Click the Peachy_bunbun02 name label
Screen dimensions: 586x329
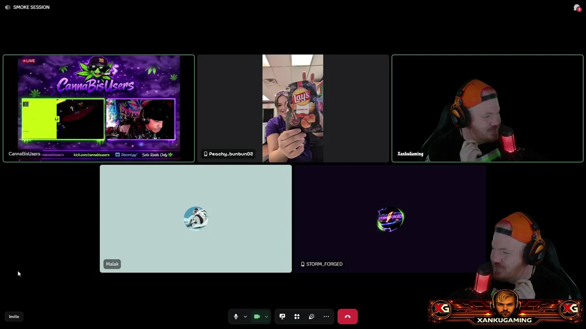click(228, 154)
